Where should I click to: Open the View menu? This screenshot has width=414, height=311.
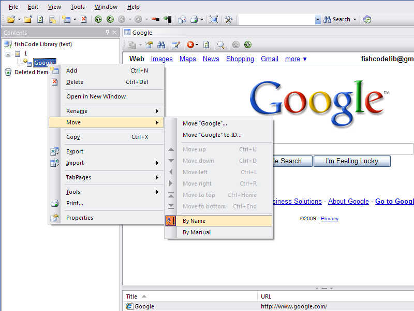[54, 7]
